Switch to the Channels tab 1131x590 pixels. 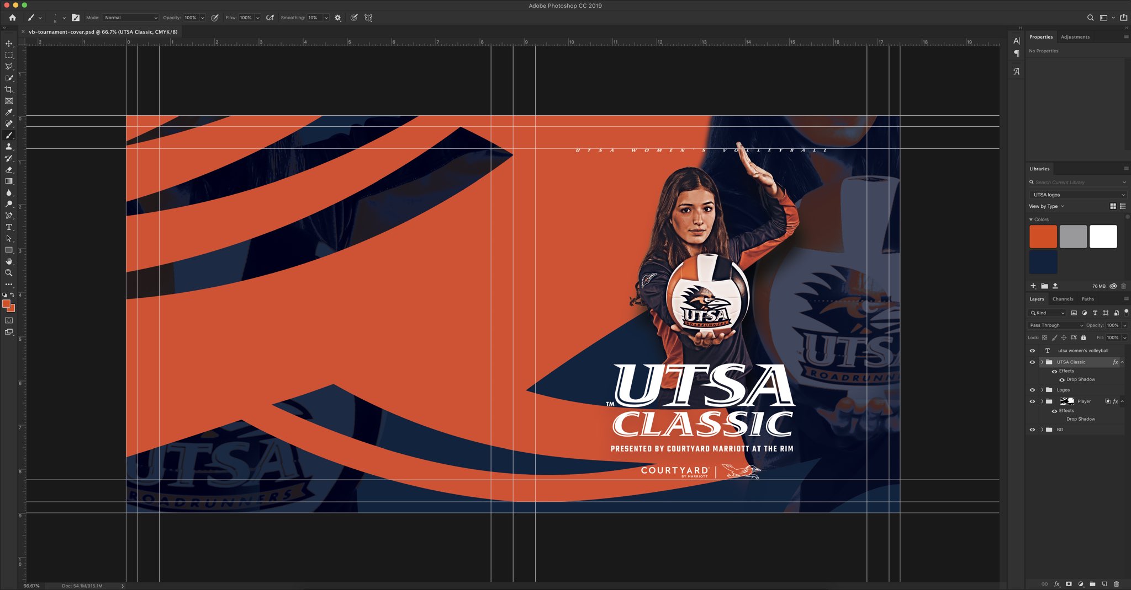point(1063,299)
